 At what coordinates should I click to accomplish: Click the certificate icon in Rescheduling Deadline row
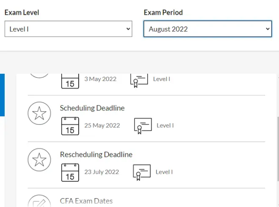click(142, 172)
